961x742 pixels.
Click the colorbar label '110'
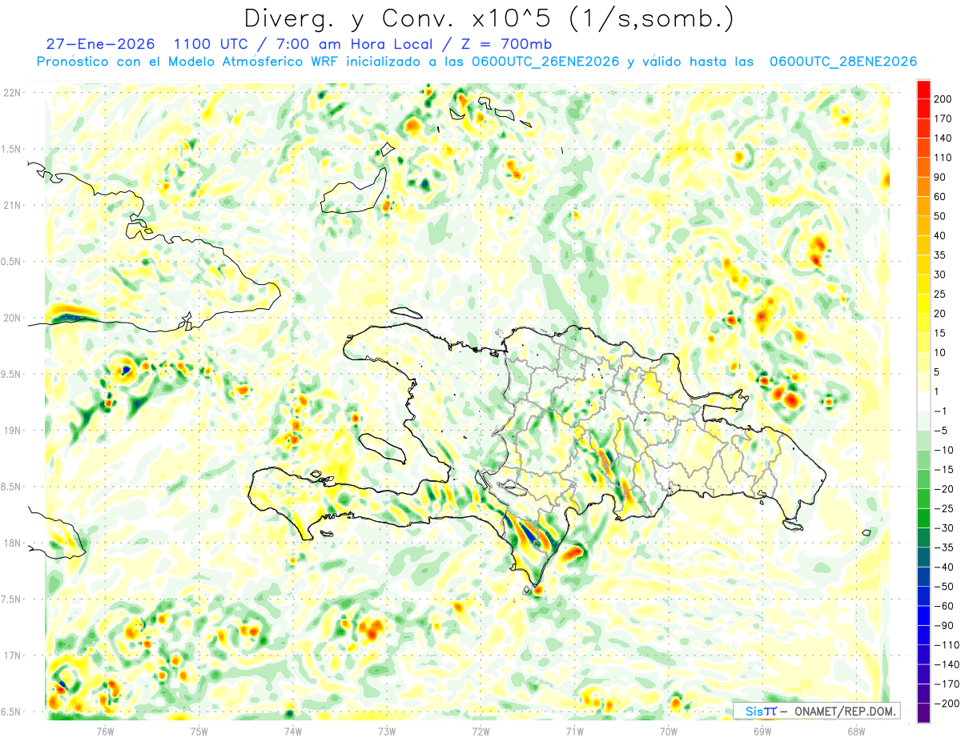pyautogui.click(x=942, y=158)
